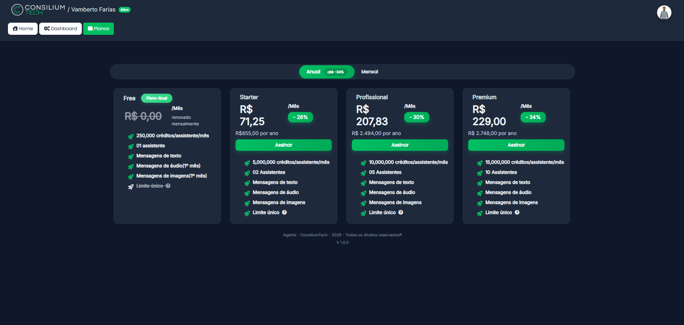The height and width of the screenshot is (325, 684).
Task: Subscribe to the Profissional plan
Action: pyautogui.click(x=400, y=145)
